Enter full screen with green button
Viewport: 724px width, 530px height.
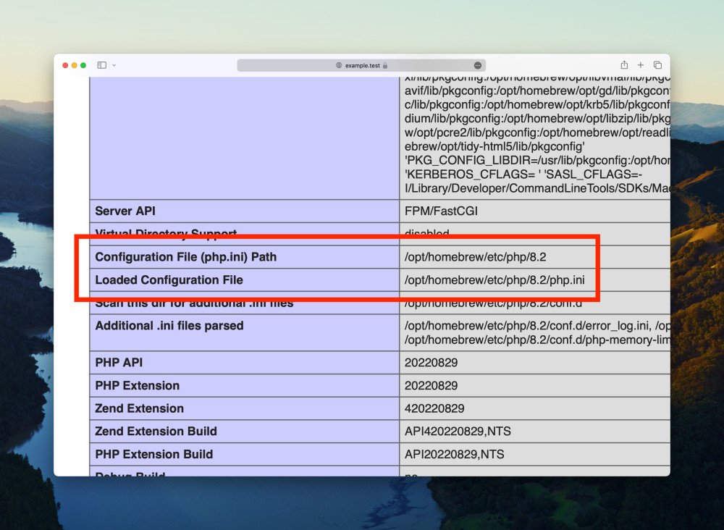(x=83, y=65)
